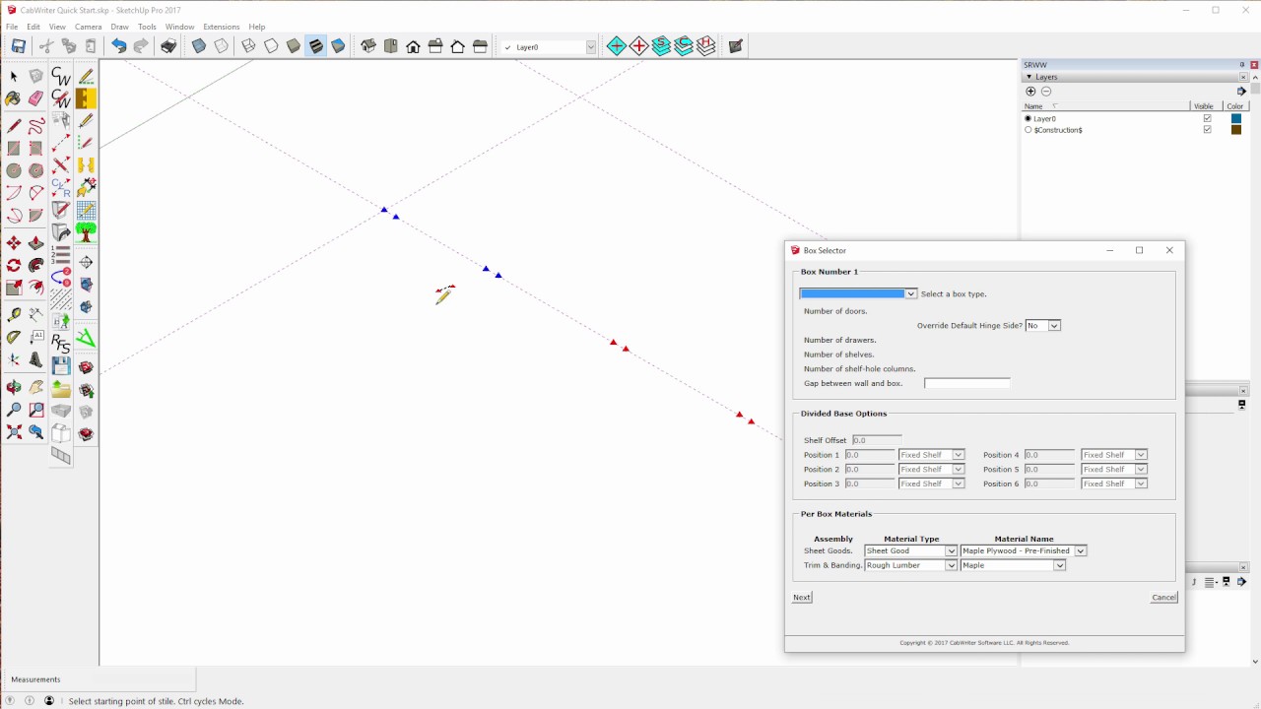Pick the Paint Bucket tool
1261x709 pixels.
(14, 98)
